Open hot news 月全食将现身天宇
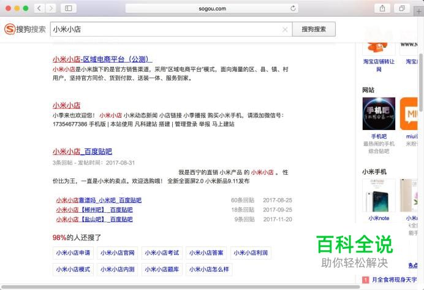The width and height of the screenshot is (424, 290). pyautogui.click(x=394, y=280)
